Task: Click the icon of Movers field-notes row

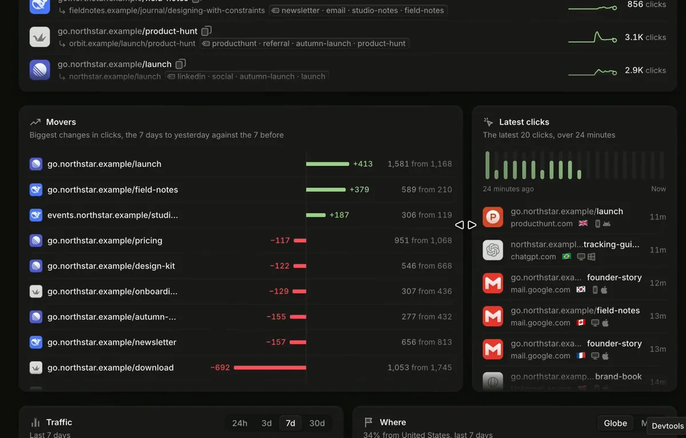Action: (36, 190)
